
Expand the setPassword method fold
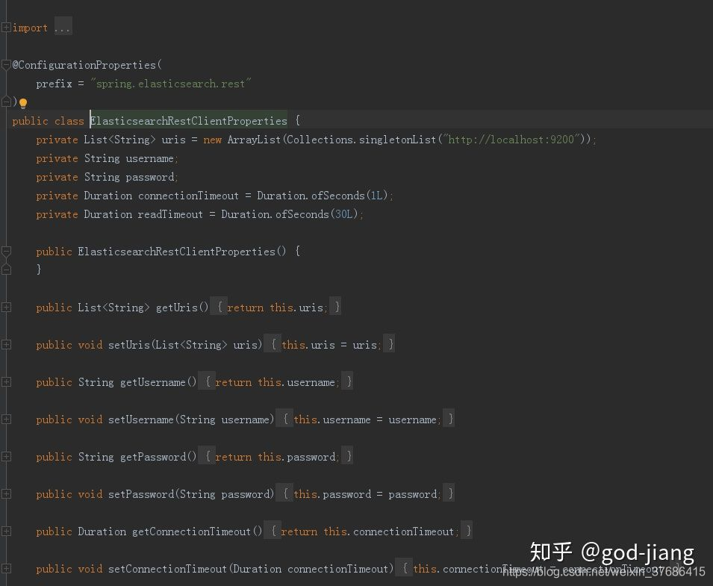click(x=6, y=494)
